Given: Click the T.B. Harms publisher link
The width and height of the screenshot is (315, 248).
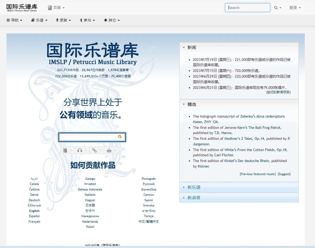Looking at the screenshot, I should point(223,133).
